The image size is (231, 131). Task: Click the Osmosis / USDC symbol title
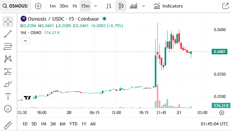[x=63, y=19]
